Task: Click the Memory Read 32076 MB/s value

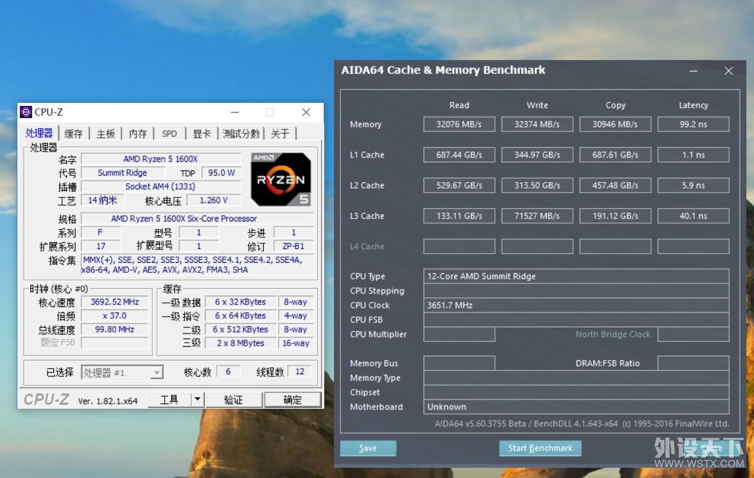Action: pyautogui.click(x=459, y=124)
